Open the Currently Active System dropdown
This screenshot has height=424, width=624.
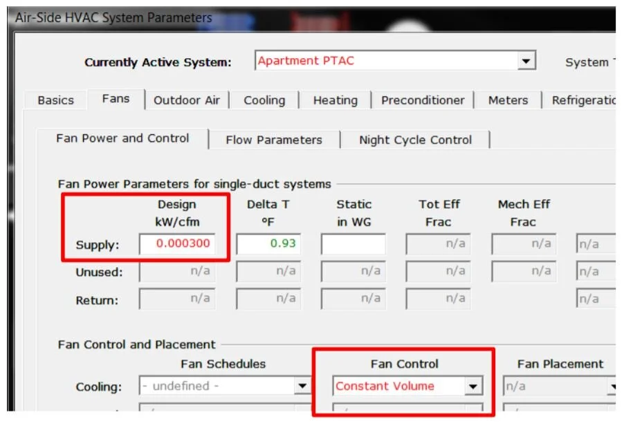tap(527, 61)
